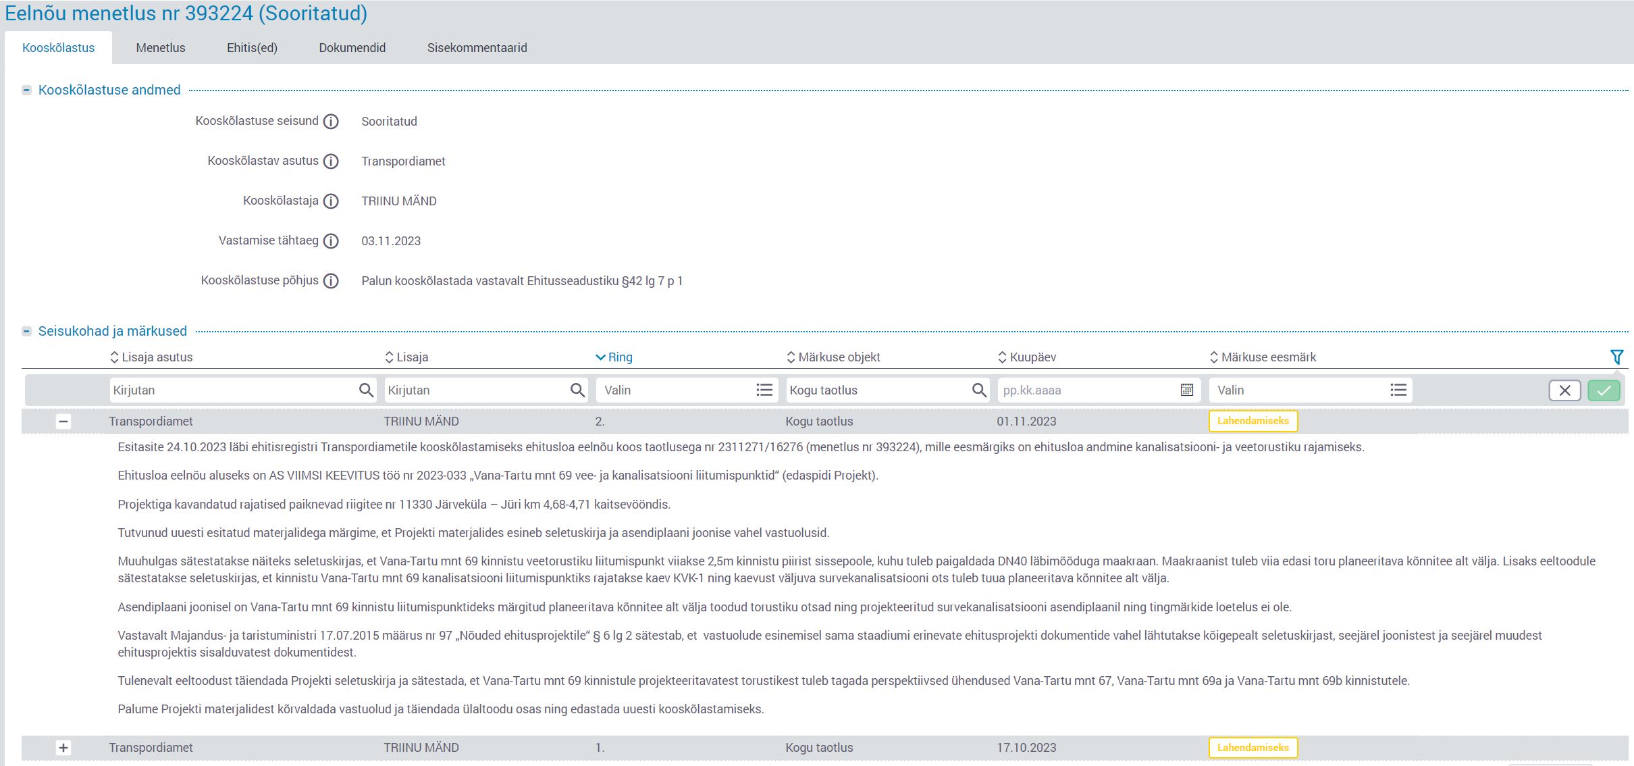Image resolution: width=1634 pixels, height=766 pixels.
Task: Collapse the Seisukohad ja märkused section
Action: (x=26, y=332)
